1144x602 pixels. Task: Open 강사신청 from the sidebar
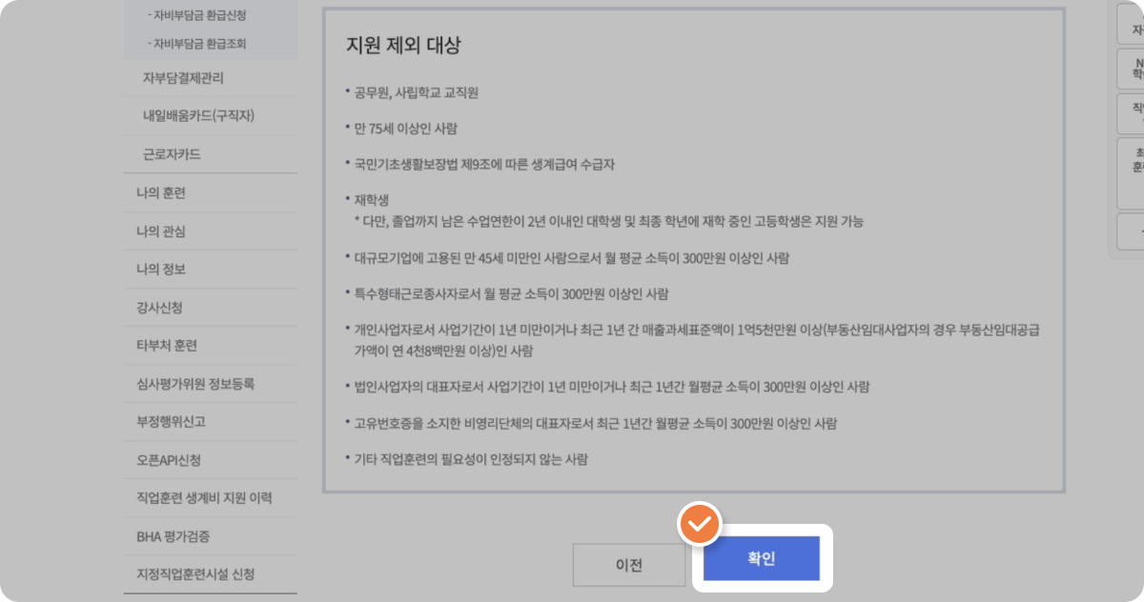tap(159, 308)
